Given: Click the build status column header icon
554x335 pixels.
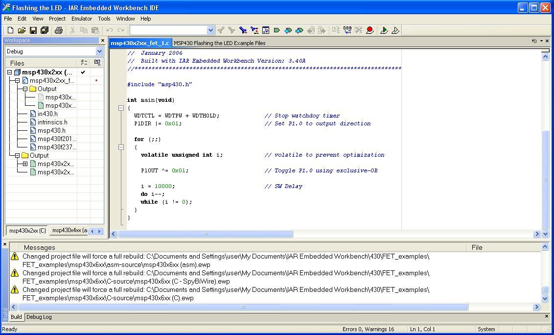Looking at the screenshot, I should tap(84, 63).
